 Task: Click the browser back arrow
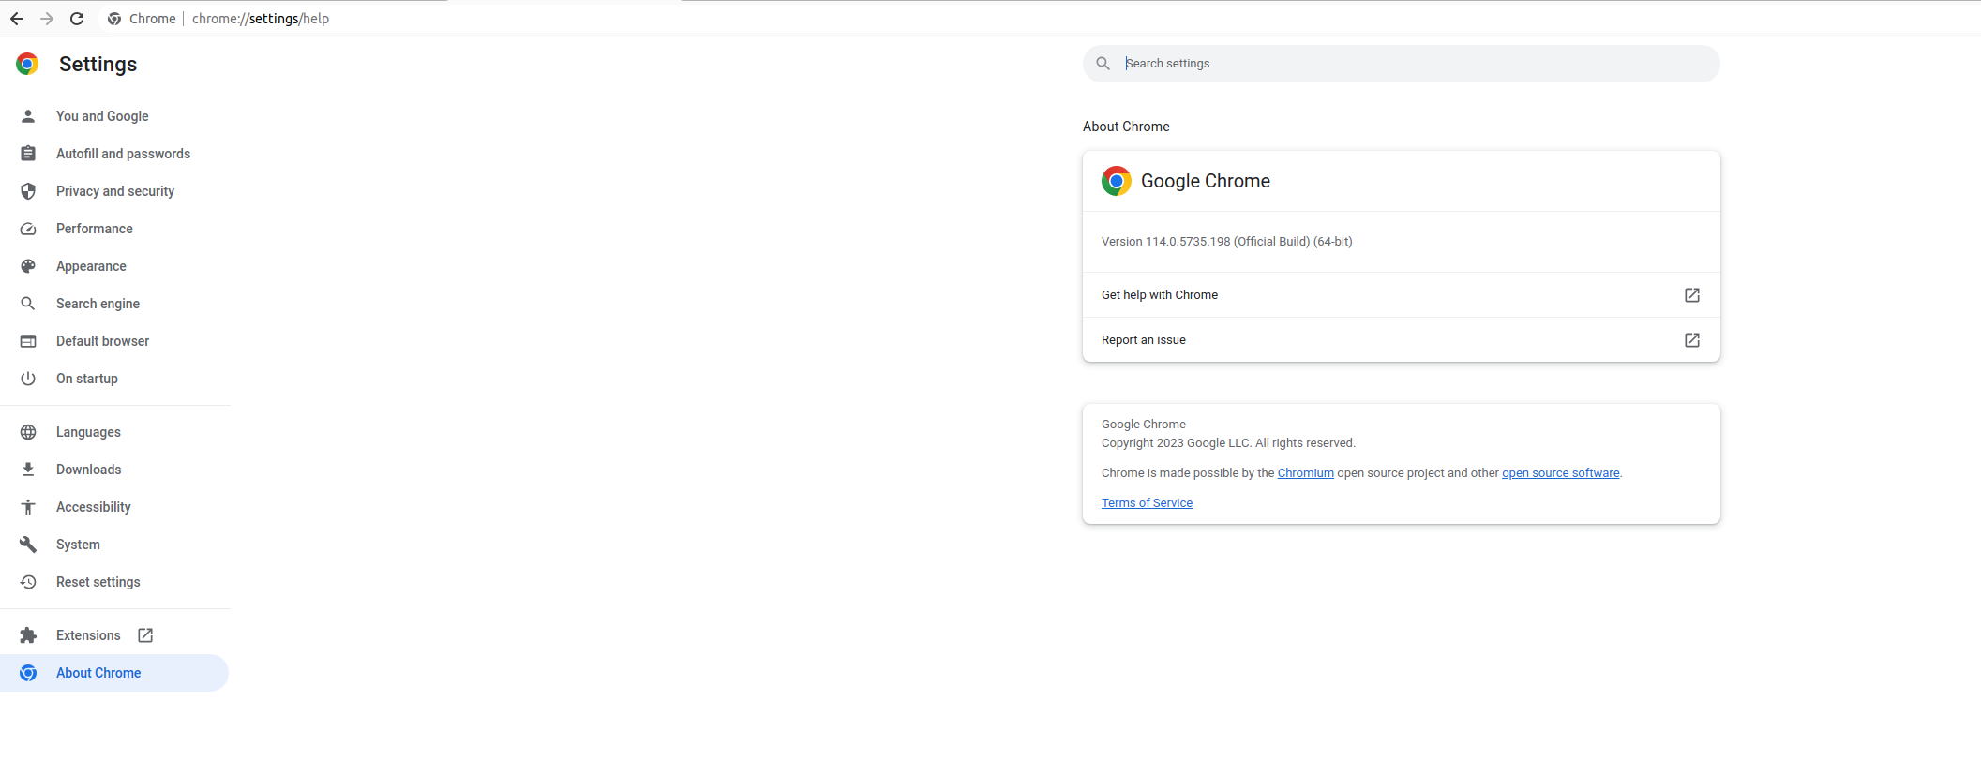pos(17,19)
